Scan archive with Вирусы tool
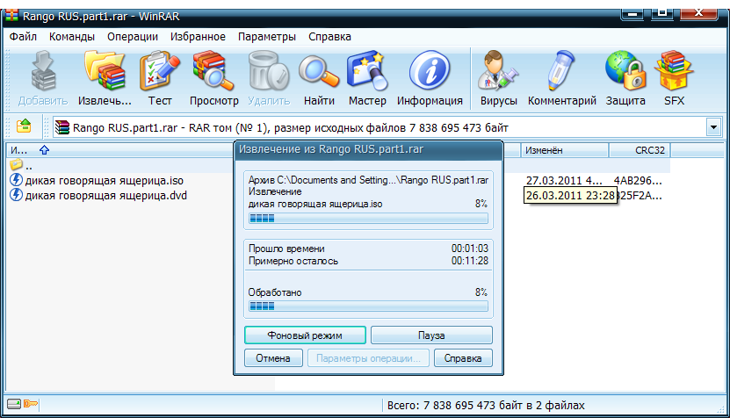 498,70
